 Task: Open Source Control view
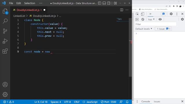click(5, 31)
